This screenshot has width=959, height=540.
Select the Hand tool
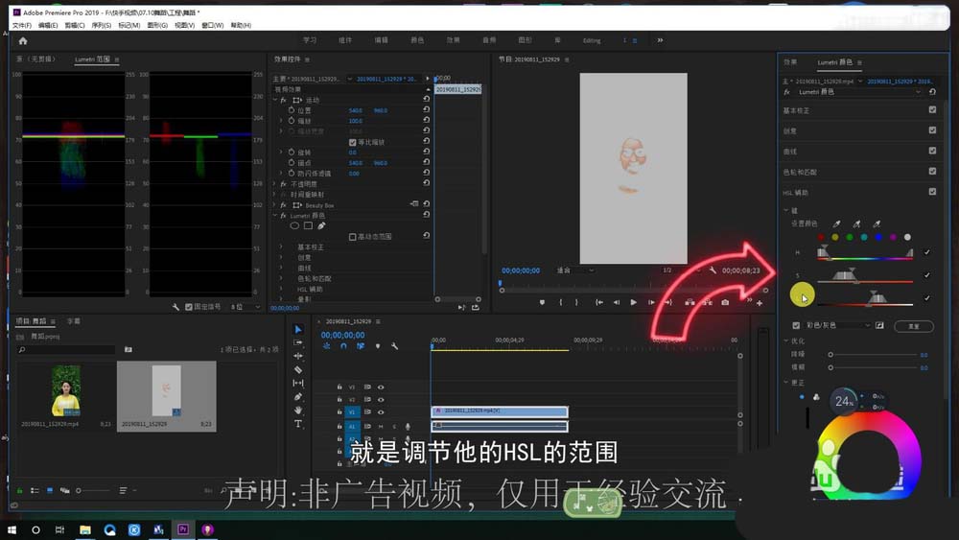click(298, 410)
